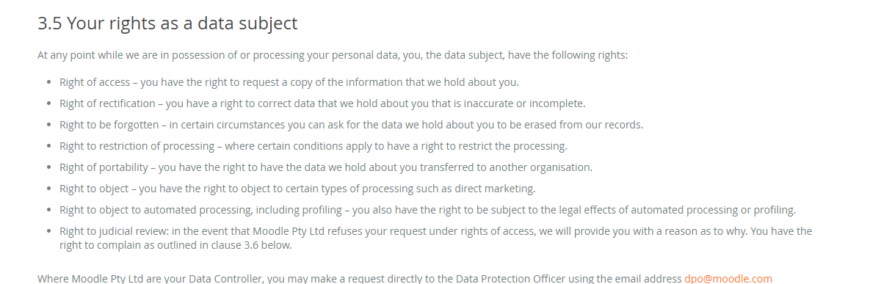The image size is (870, 284).
Task: Select the "Right of portability" list item
Action: click(326, 167)
